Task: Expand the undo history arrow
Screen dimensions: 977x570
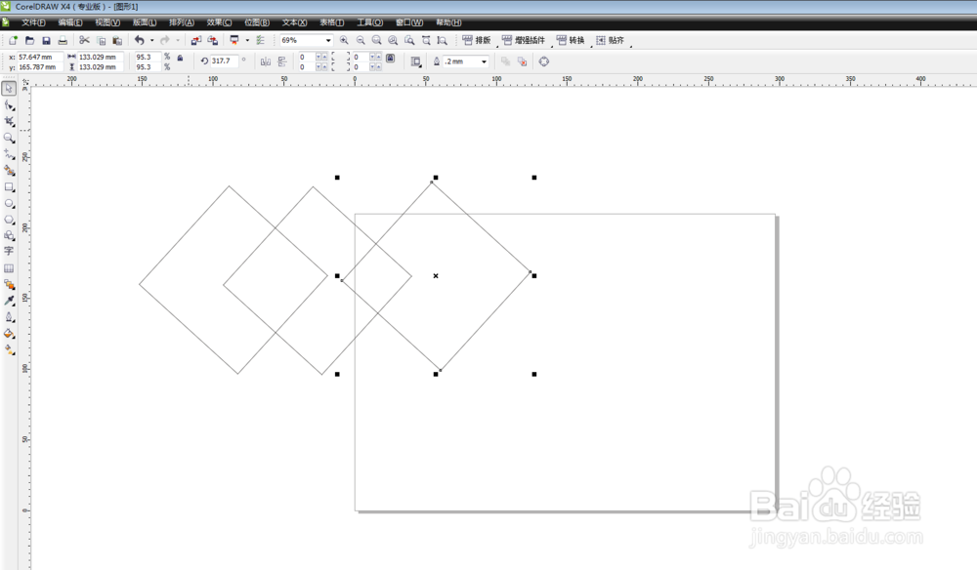Action: pyautogui.click(x=151, y=40)
